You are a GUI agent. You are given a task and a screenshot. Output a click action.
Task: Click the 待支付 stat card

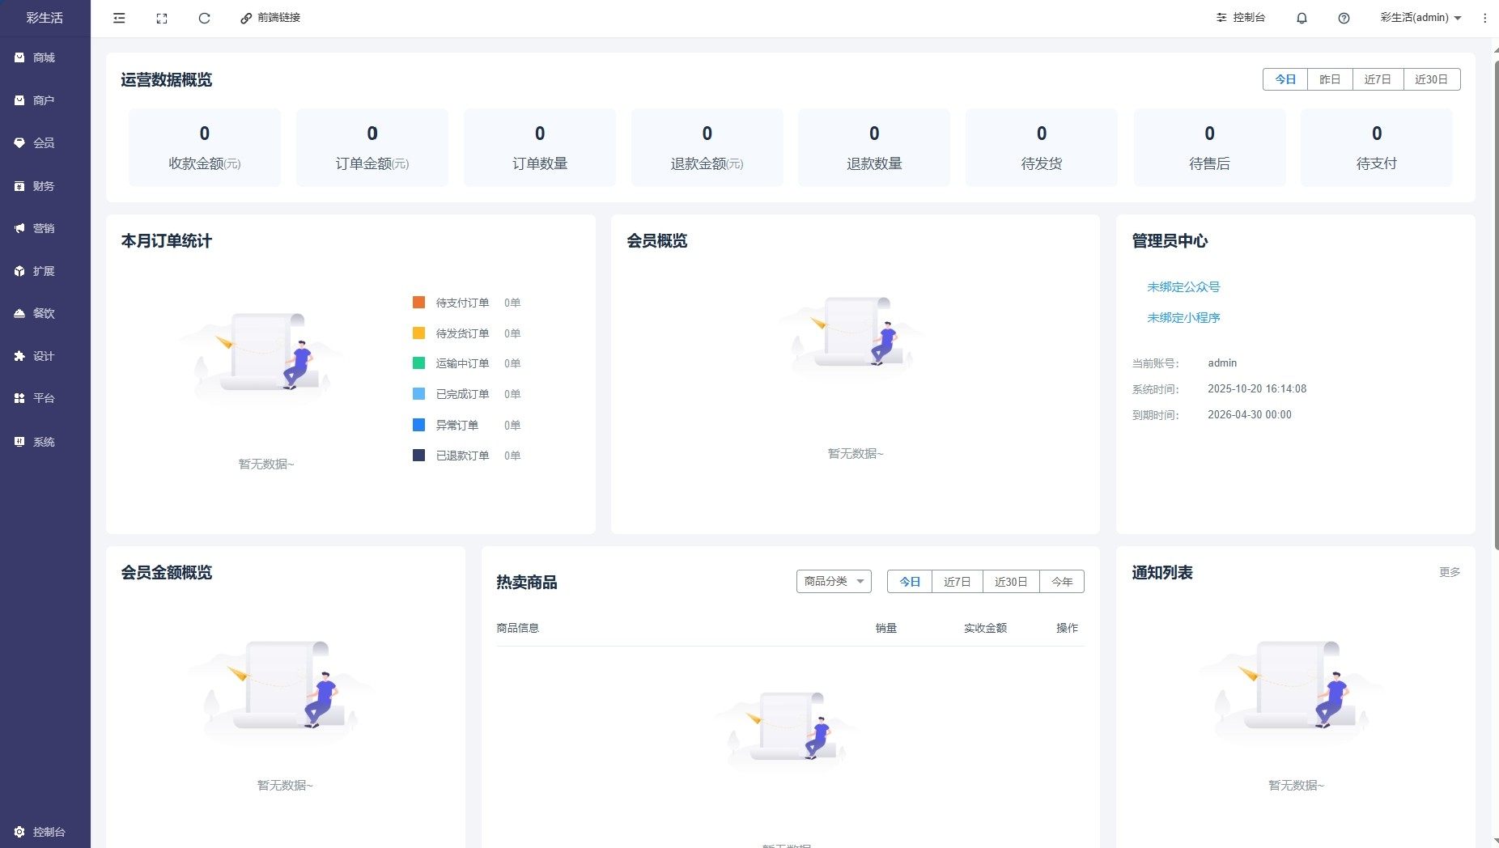tap(1377, 147)
